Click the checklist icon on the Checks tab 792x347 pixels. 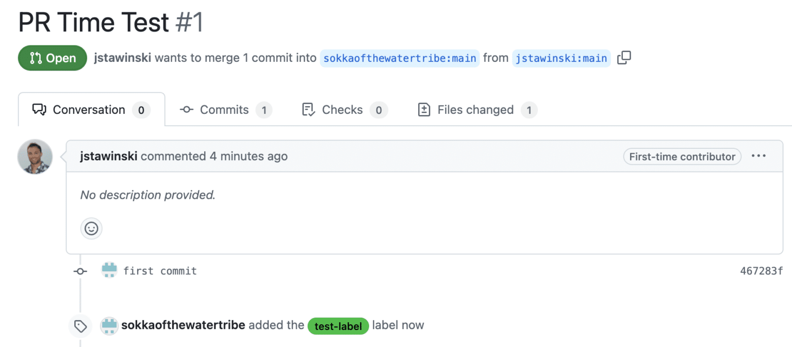[308, 110]
